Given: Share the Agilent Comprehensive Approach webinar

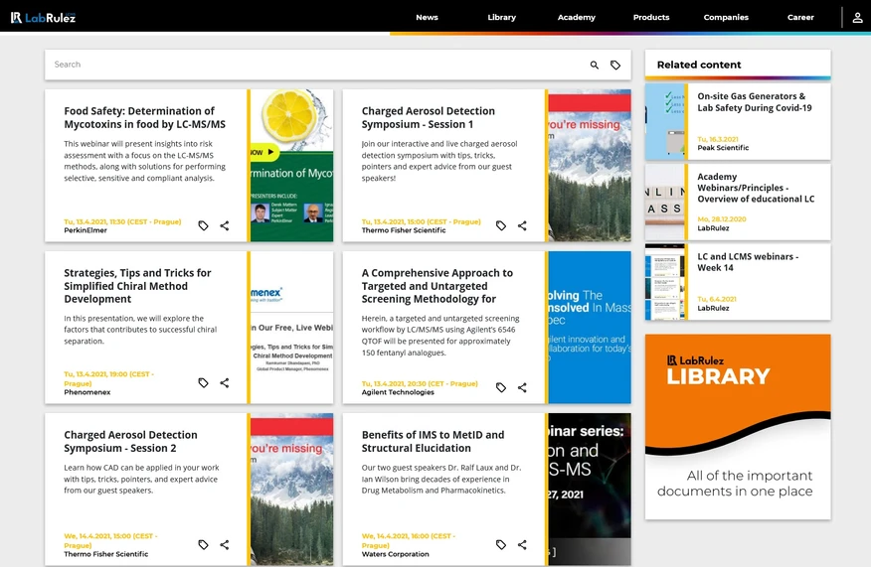Looking at the screenshot, I should pyautogui.click(x=522, y=388).
